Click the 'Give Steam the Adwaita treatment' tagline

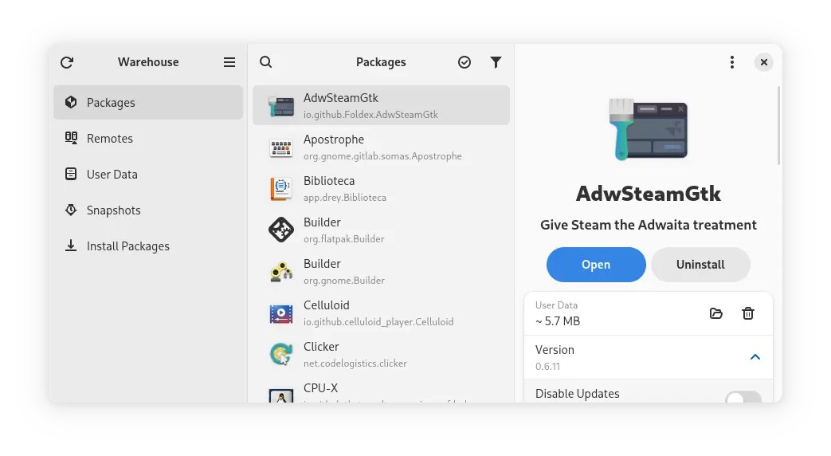coord(649,225)
